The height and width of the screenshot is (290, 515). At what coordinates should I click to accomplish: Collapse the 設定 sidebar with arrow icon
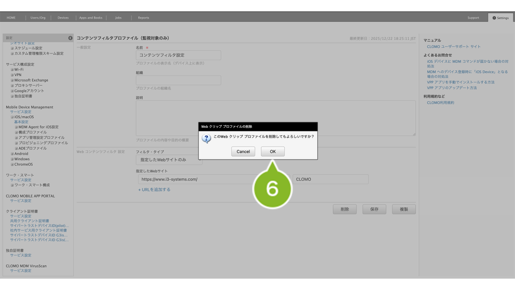click(70, 38)
